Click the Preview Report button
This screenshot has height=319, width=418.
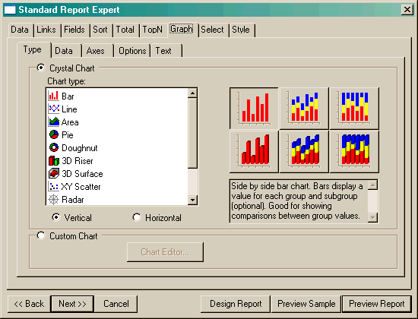[x=376, y=304]
